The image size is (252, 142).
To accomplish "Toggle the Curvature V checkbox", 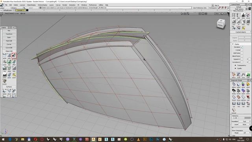I will (250, 62).
